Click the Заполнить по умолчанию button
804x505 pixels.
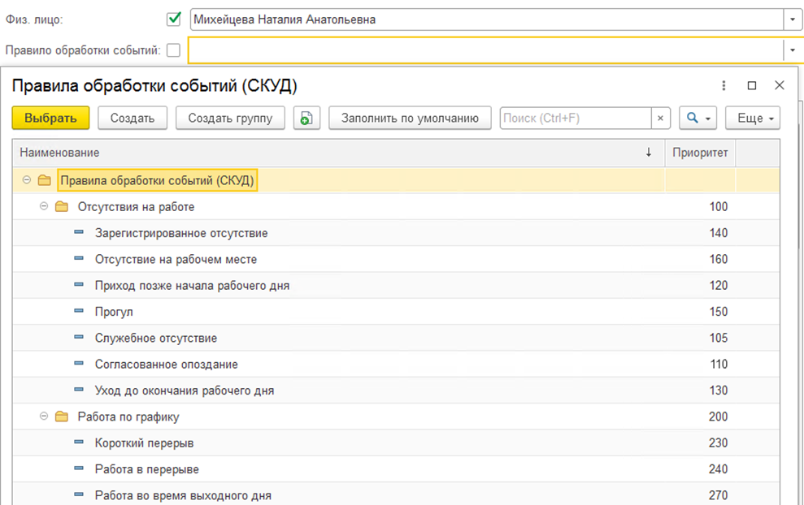tap(410, 119)
